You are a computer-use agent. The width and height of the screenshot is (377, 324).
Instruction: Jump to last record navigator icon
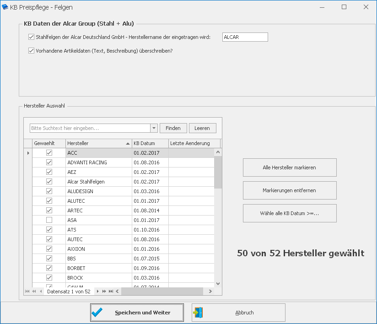111,292
